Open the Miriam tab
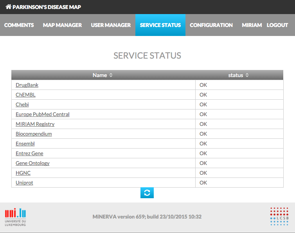Image resolution: width=295 pixels, height=233 pixels. point(252,25)
